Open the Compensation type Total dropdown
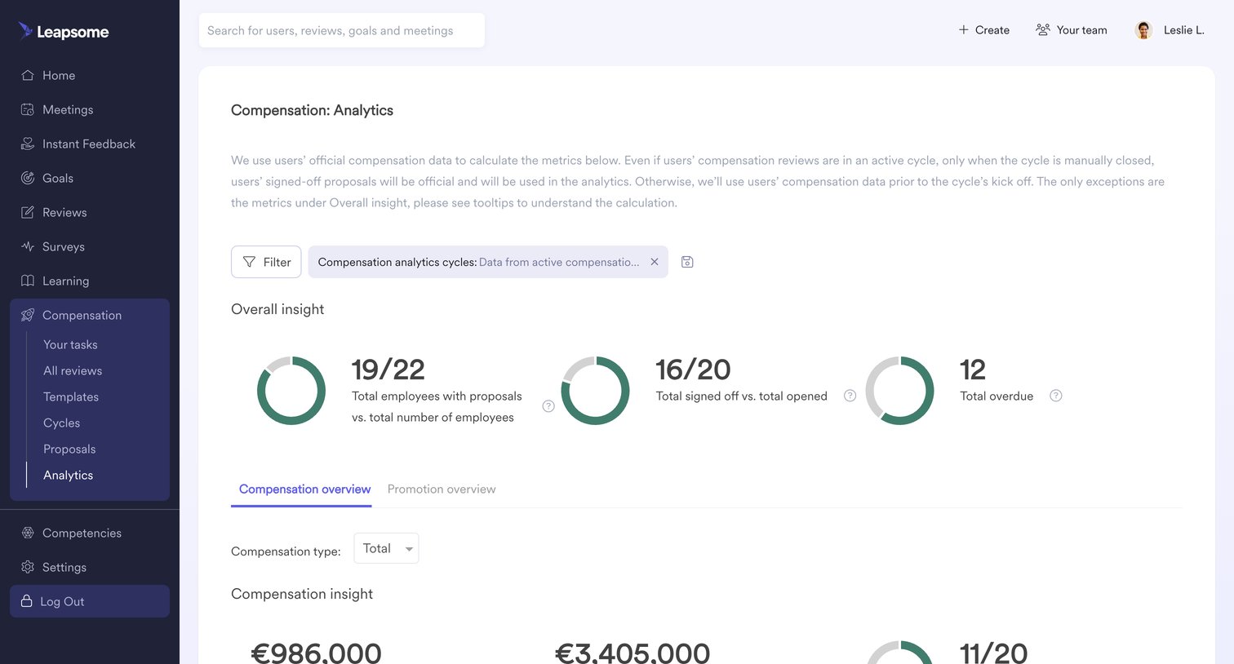Screen dimensions: 1234x664 coord(386,548)
